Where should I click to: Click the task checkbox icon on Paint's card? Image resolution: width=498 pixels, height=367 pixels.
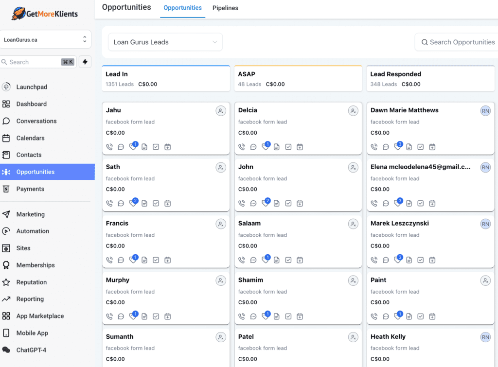(x=421, y=316)
